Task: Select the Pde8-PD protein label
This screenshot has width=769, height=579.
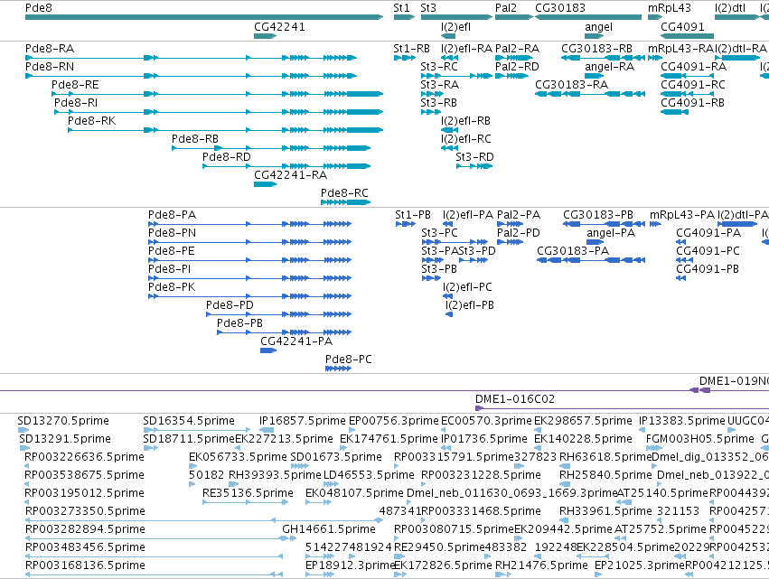Action: click(x=230, y=305)
